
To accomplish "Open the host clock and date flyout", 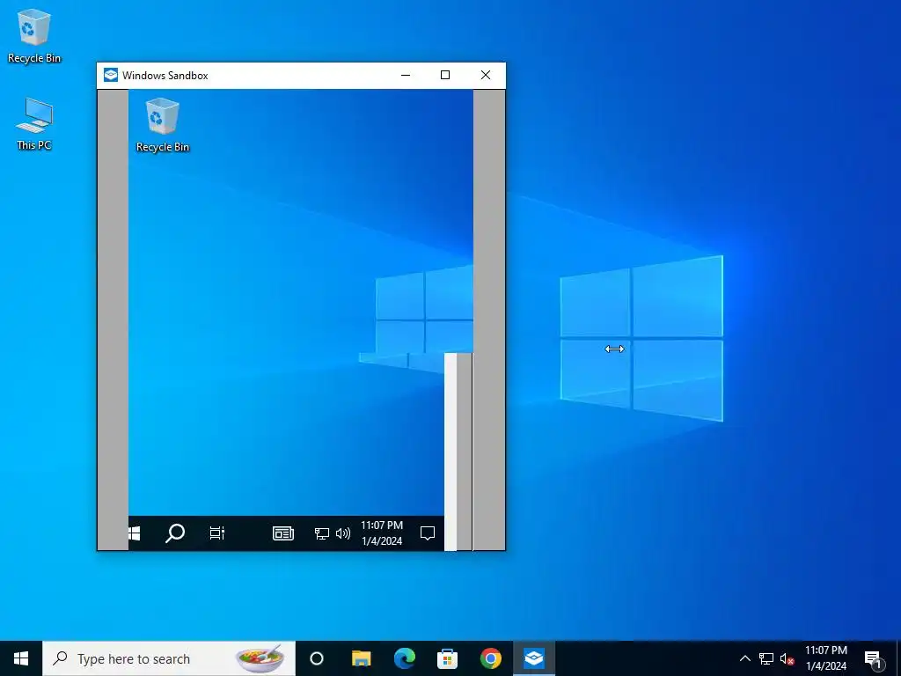I will pyautogui.click(x=825, y=658).
